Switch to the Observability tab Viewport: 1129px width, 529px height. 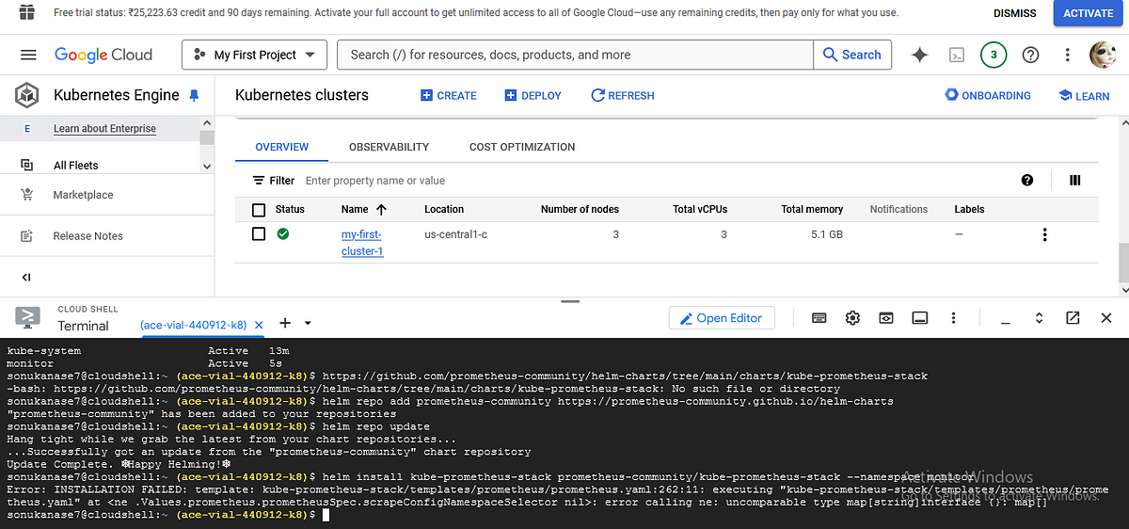389,147
